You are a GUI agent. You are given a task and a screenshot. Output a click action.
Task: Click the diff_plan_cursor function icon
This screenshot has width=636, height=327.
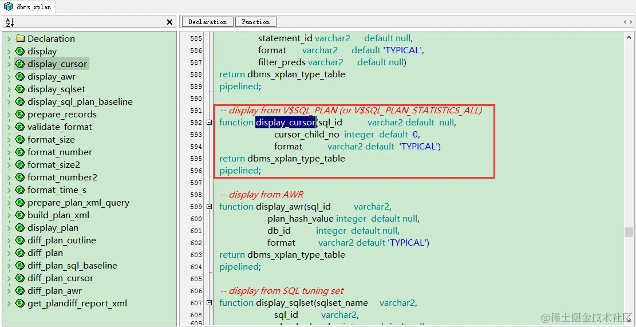point(20,278)
